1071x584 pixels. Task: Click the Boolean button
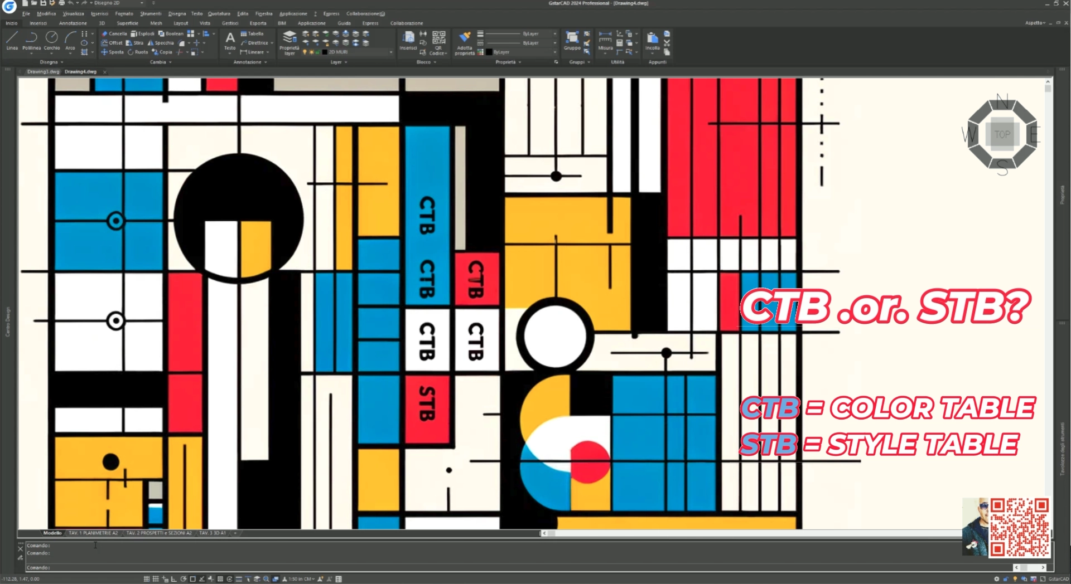pyautogui.click(x=171, y=33)
